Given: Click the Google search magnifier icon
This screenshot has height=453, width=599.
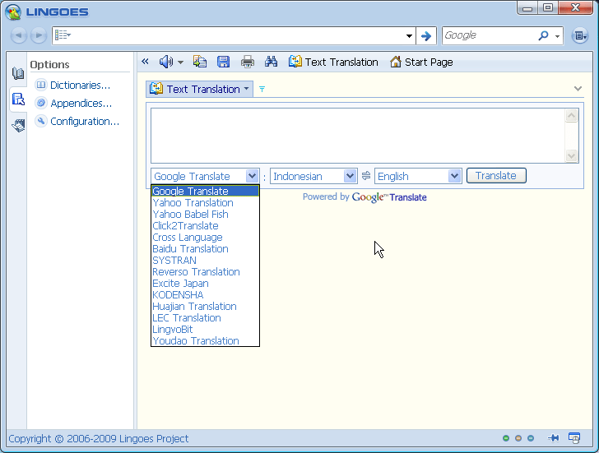Looking at the screenshot, I should tap(543, 35).
